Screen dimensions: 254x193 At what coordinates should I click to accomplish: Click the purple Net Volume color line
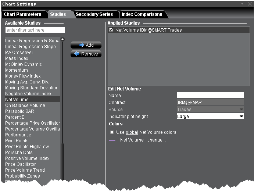click(112, 140)
